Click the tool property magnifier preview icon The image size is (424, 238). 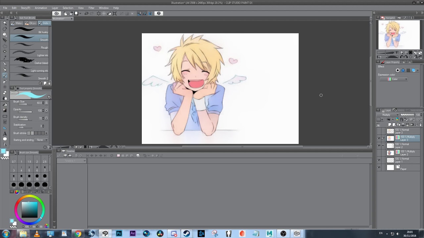49,97
